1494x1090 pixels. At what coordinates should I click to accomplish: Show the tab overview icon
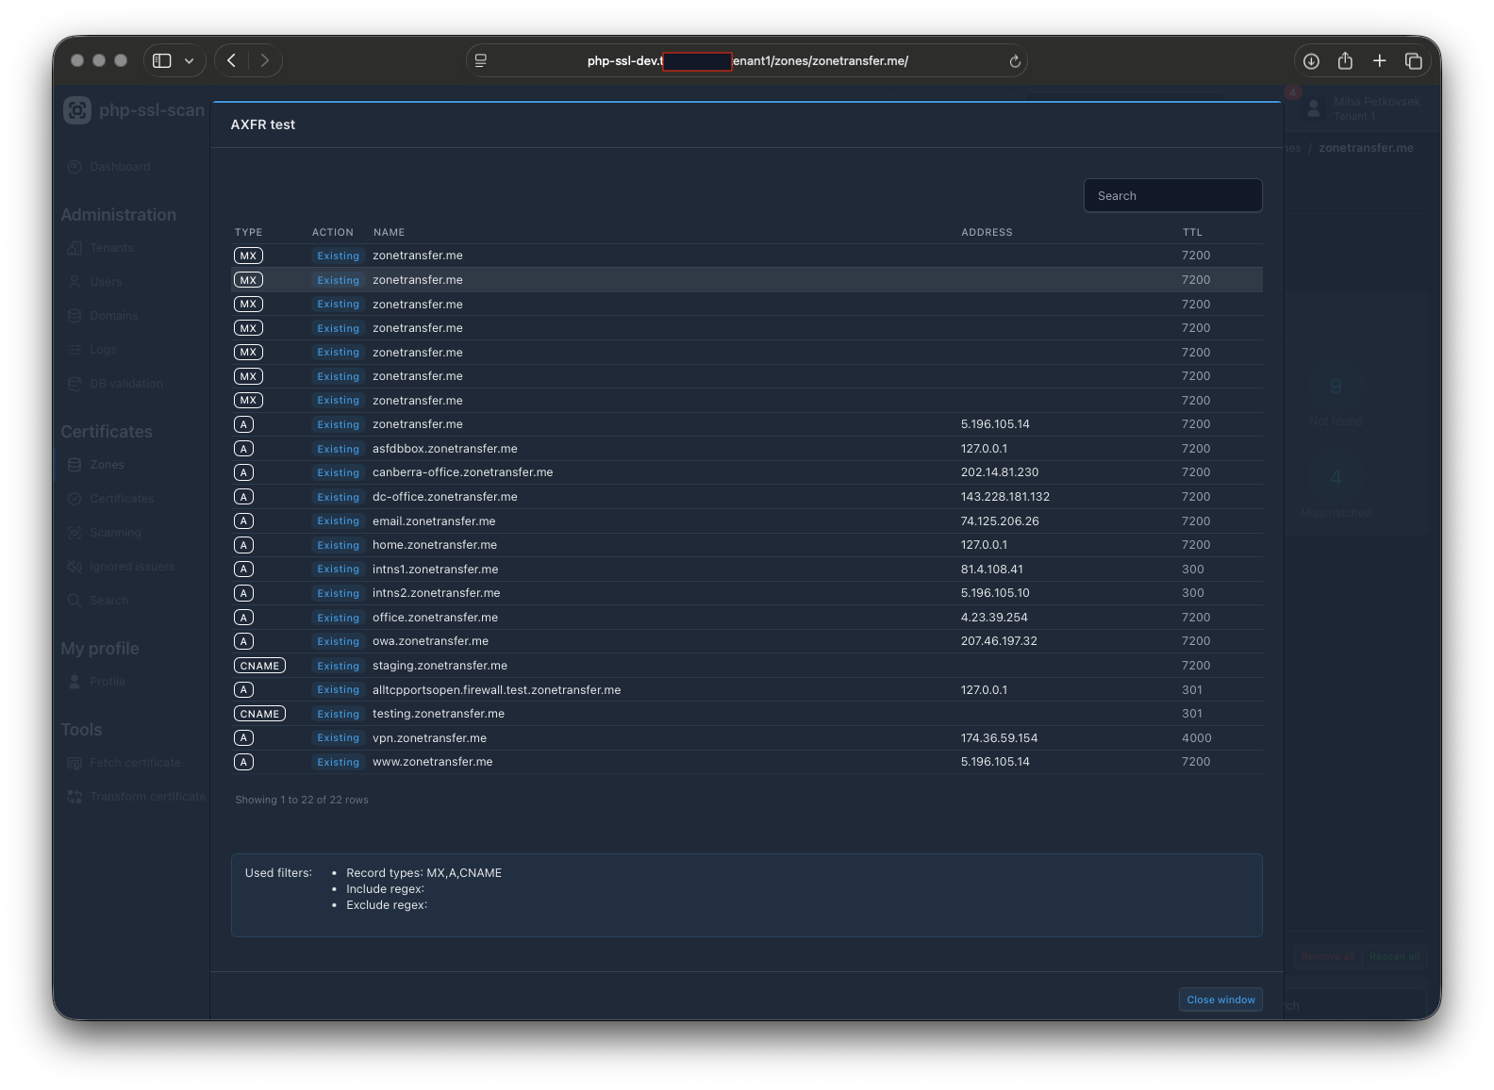(x=1413, y=60)
